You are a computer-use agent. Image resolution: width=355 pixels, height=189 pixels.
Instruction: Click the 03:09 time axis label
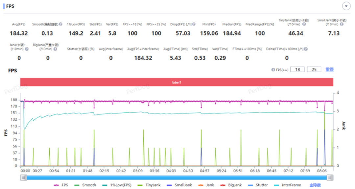138,171
